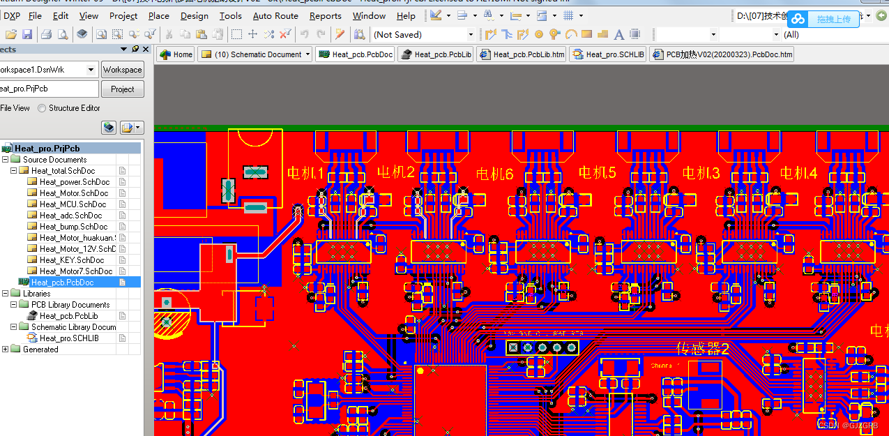
Task: Open the Auto Route menu
Action: pos(275,15)
